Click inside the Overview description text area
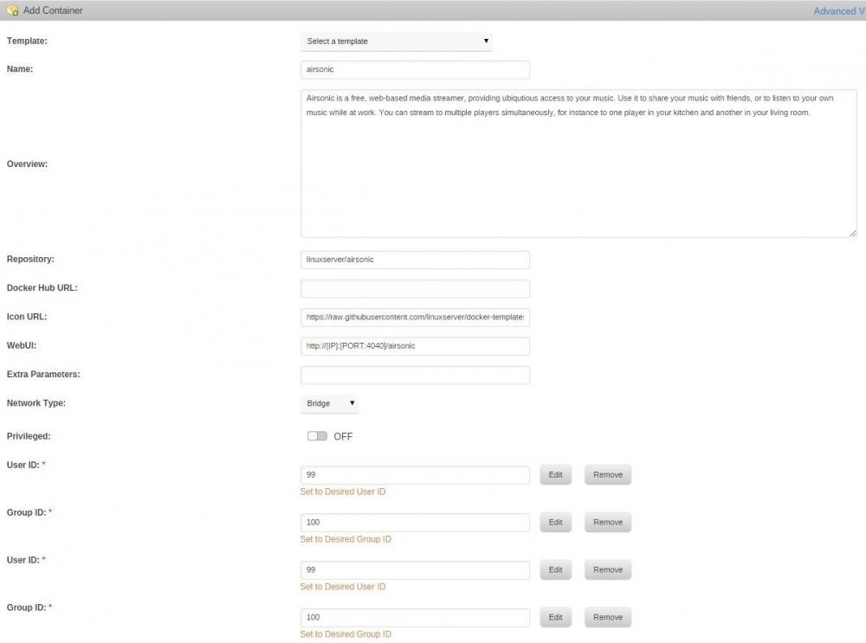The image size is (866, 643). click(x=578, y=164)
